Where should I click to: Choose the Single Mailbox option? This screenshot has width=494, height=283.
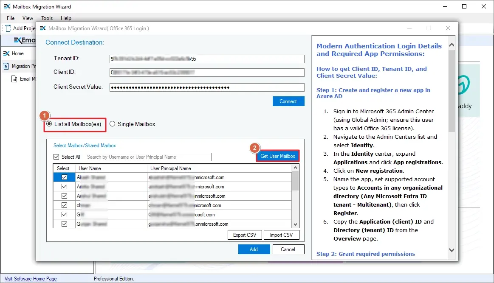tap(112, 124)
